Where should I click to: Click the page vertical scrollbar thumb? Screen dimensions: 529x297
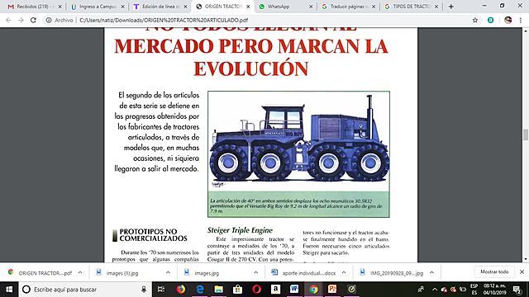[526, 134]
